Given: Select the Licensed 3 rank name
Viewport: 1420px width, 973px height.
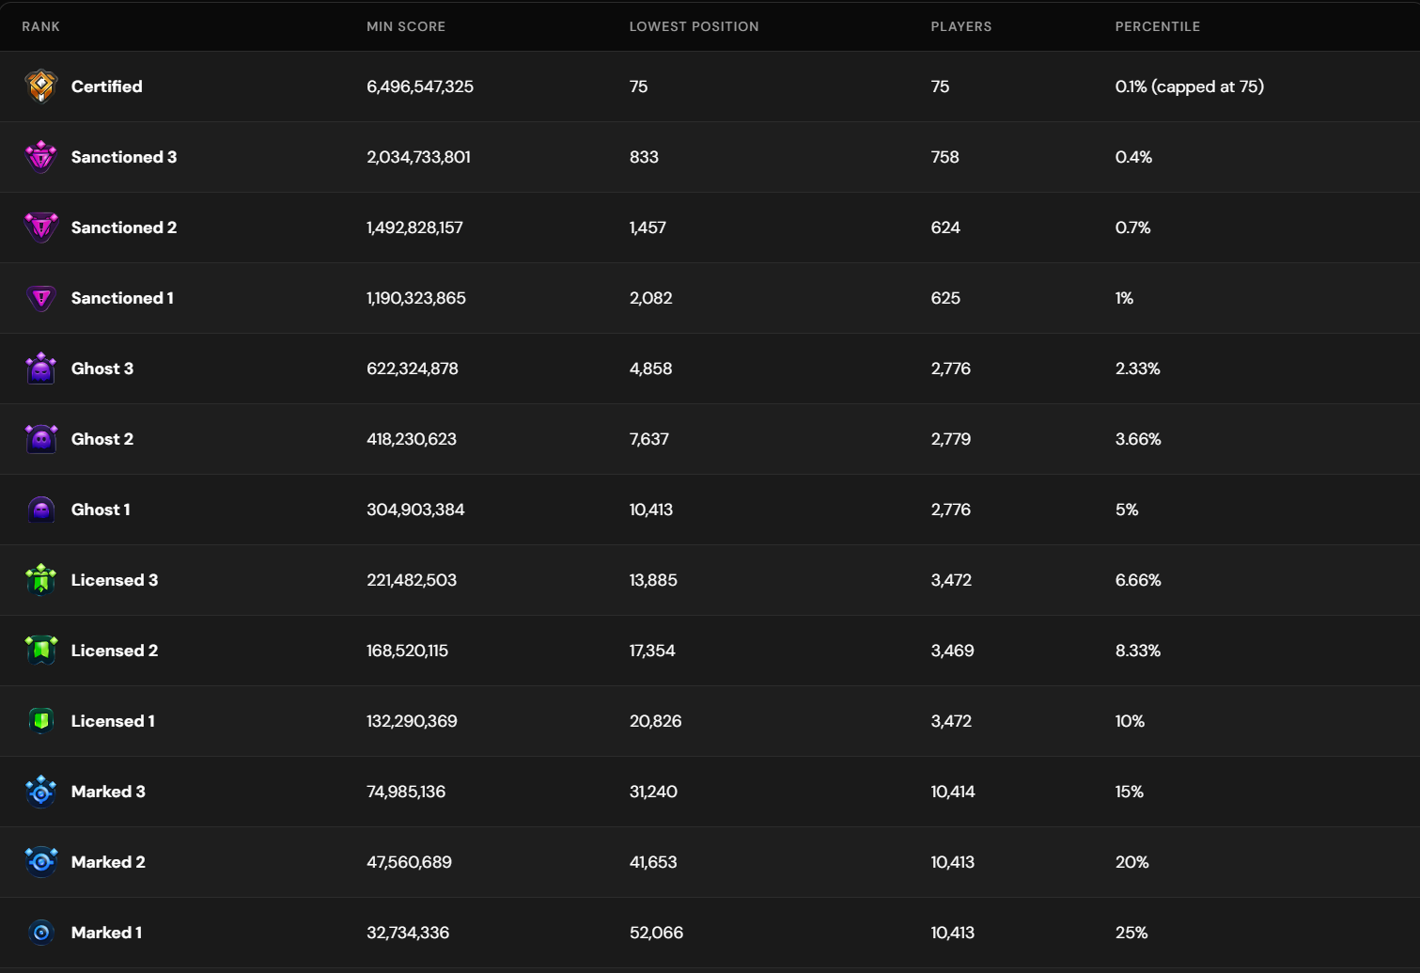Looking at the screenshot, I should [x=115, y=580].
